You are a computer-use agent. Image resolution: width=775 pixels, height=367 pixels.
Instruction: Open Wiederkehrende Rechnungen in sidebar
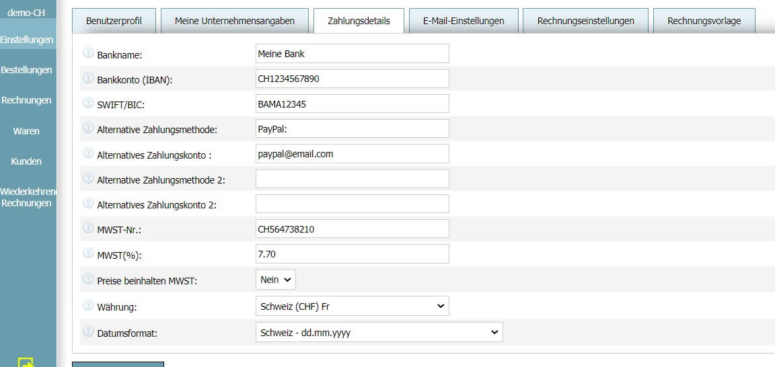[28, 197]
